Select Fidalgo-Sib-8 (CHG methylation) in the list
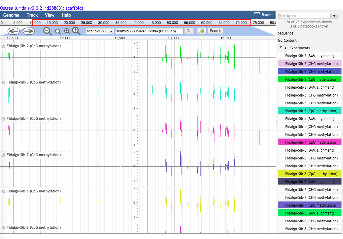The height and width of the screenshot is (239, 343). coord(309,221)
